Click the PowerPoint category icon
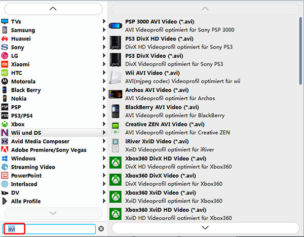The height and width of the screenshot is (237, 304). tap(5, 175)
